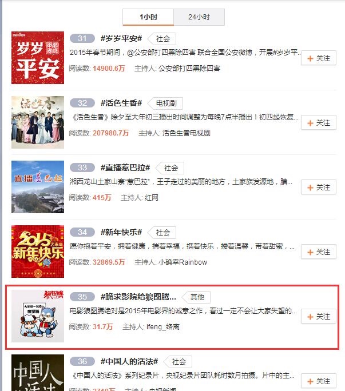
Task: Open the 狼图腾 cartoon wolf thumbnail
Action: [x=38, y=316]
